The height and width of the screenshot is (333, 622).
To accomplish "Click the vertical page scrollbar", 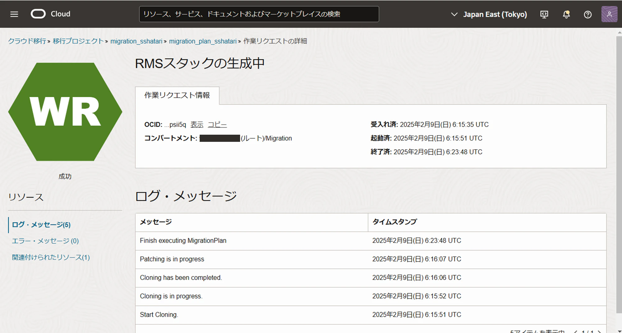I will 619,174.
